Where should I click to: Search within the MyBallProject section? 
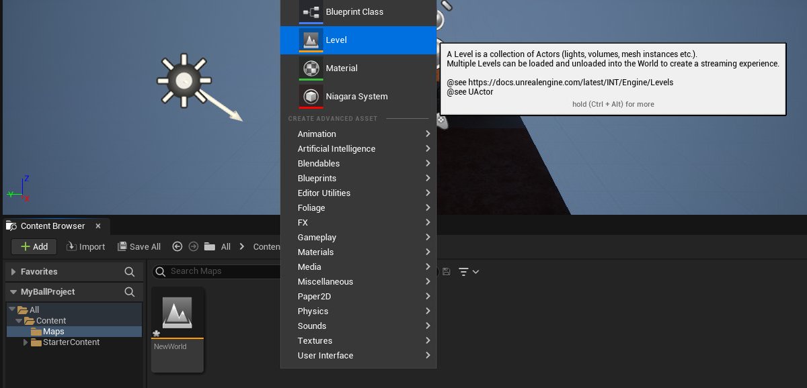130,292
